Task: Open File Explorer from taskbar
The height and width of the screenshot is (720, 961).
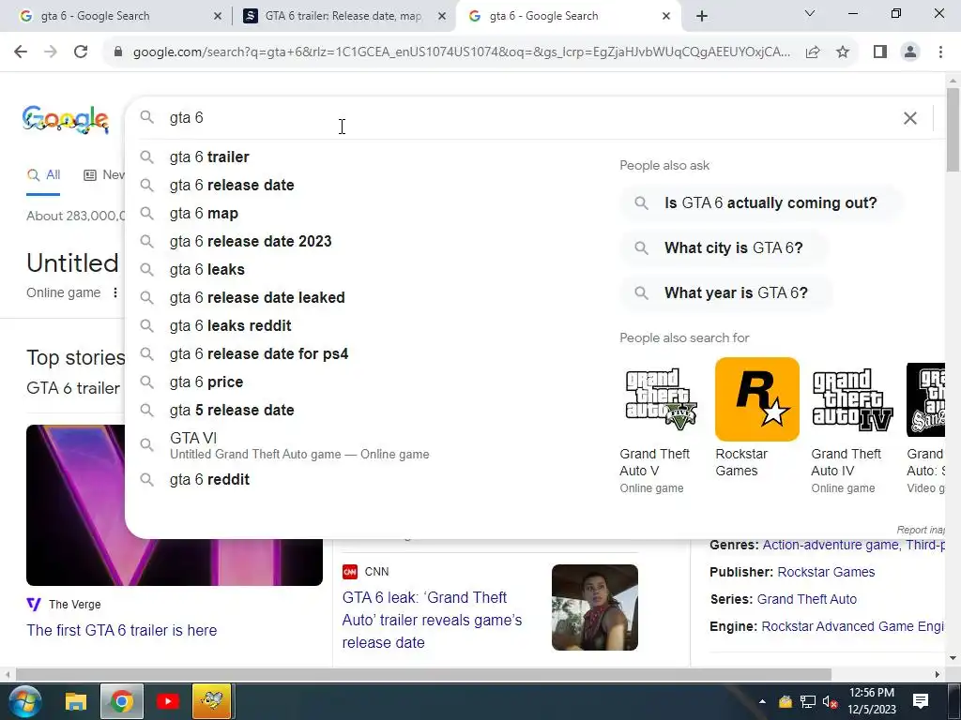Action: point(76,701)
